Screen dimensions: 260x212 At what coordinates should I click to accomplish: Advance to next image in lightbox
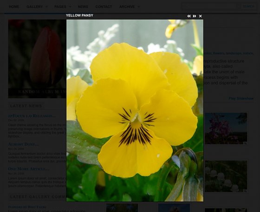coord(195,16)
